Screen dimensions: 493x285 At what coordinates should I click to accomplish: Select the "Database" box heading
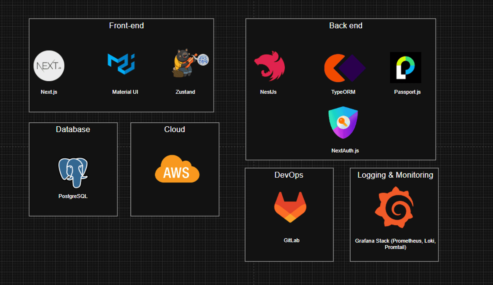[x=73, y=129]
